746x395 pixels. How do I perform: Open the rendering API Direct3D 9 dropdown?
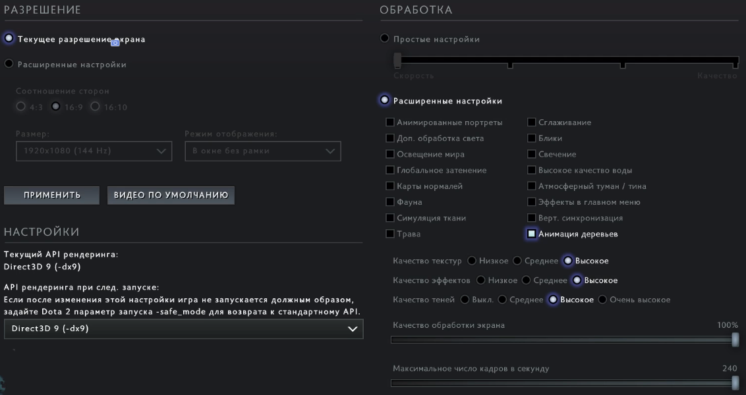point(183,329)
